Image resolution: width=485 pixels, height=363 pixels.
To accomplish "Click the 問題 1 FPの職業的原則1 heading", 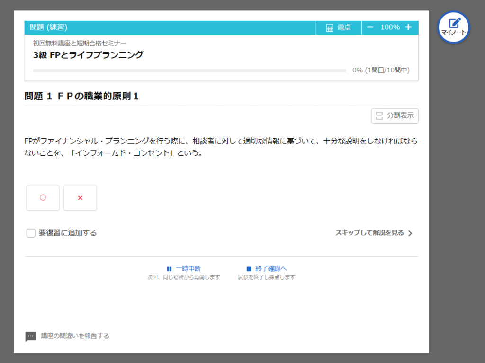I will (x=81, y=97).
